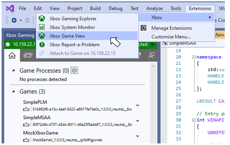Expand the SimplePLM game options

click(x=138, y=105)
